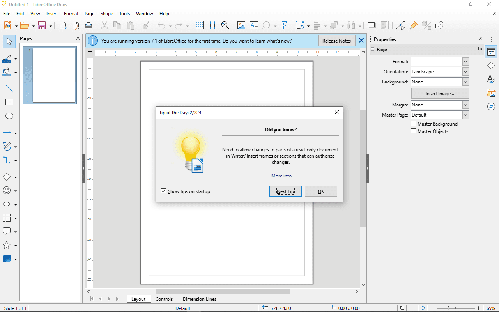This screenshot has width=499, height=312.
Task: Click the Zoom Out minus button
Action: pos(433,308)
